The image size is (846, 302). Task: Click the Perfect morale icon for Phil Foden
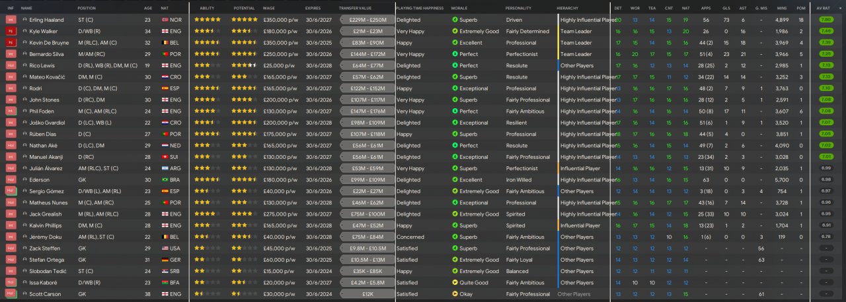[x=455, y=111]
